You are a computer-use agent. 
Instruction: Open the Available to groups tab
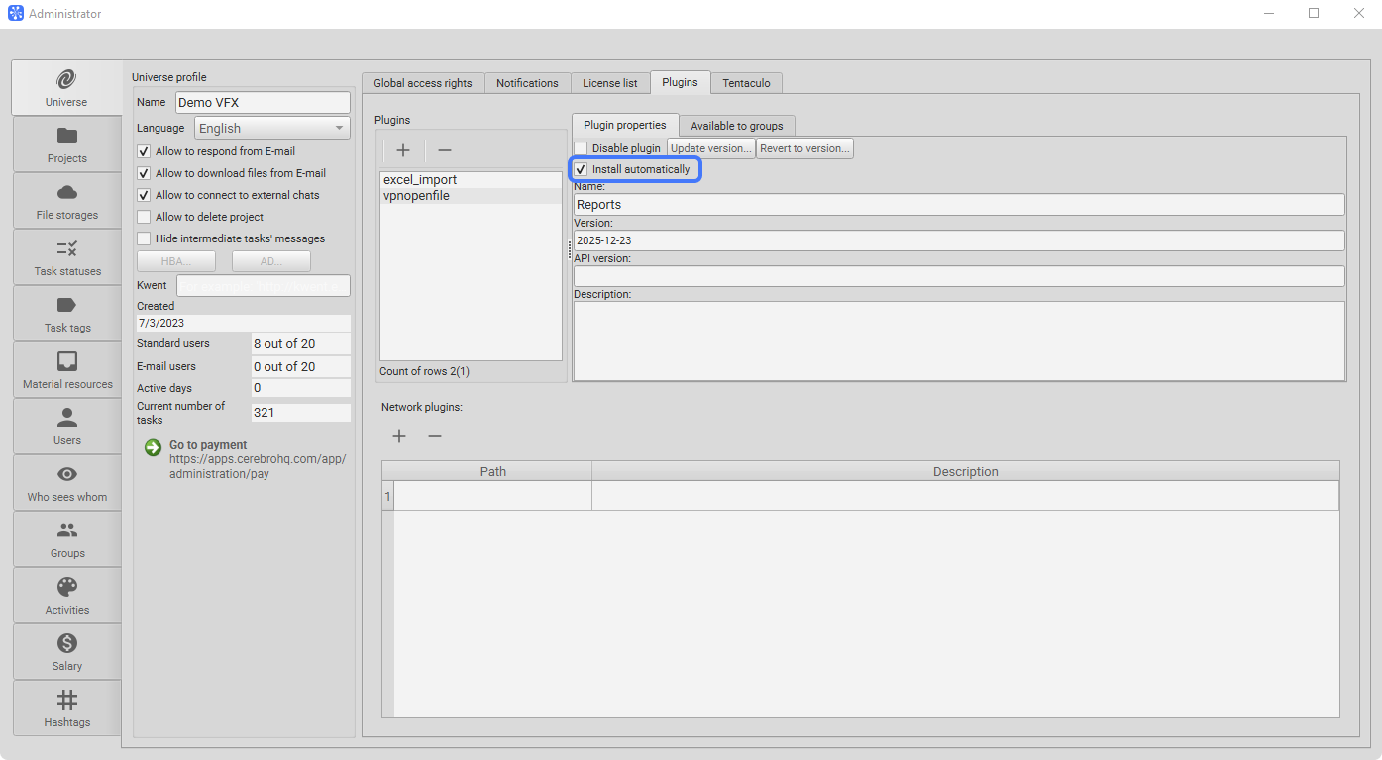click(x=736, y=126)
